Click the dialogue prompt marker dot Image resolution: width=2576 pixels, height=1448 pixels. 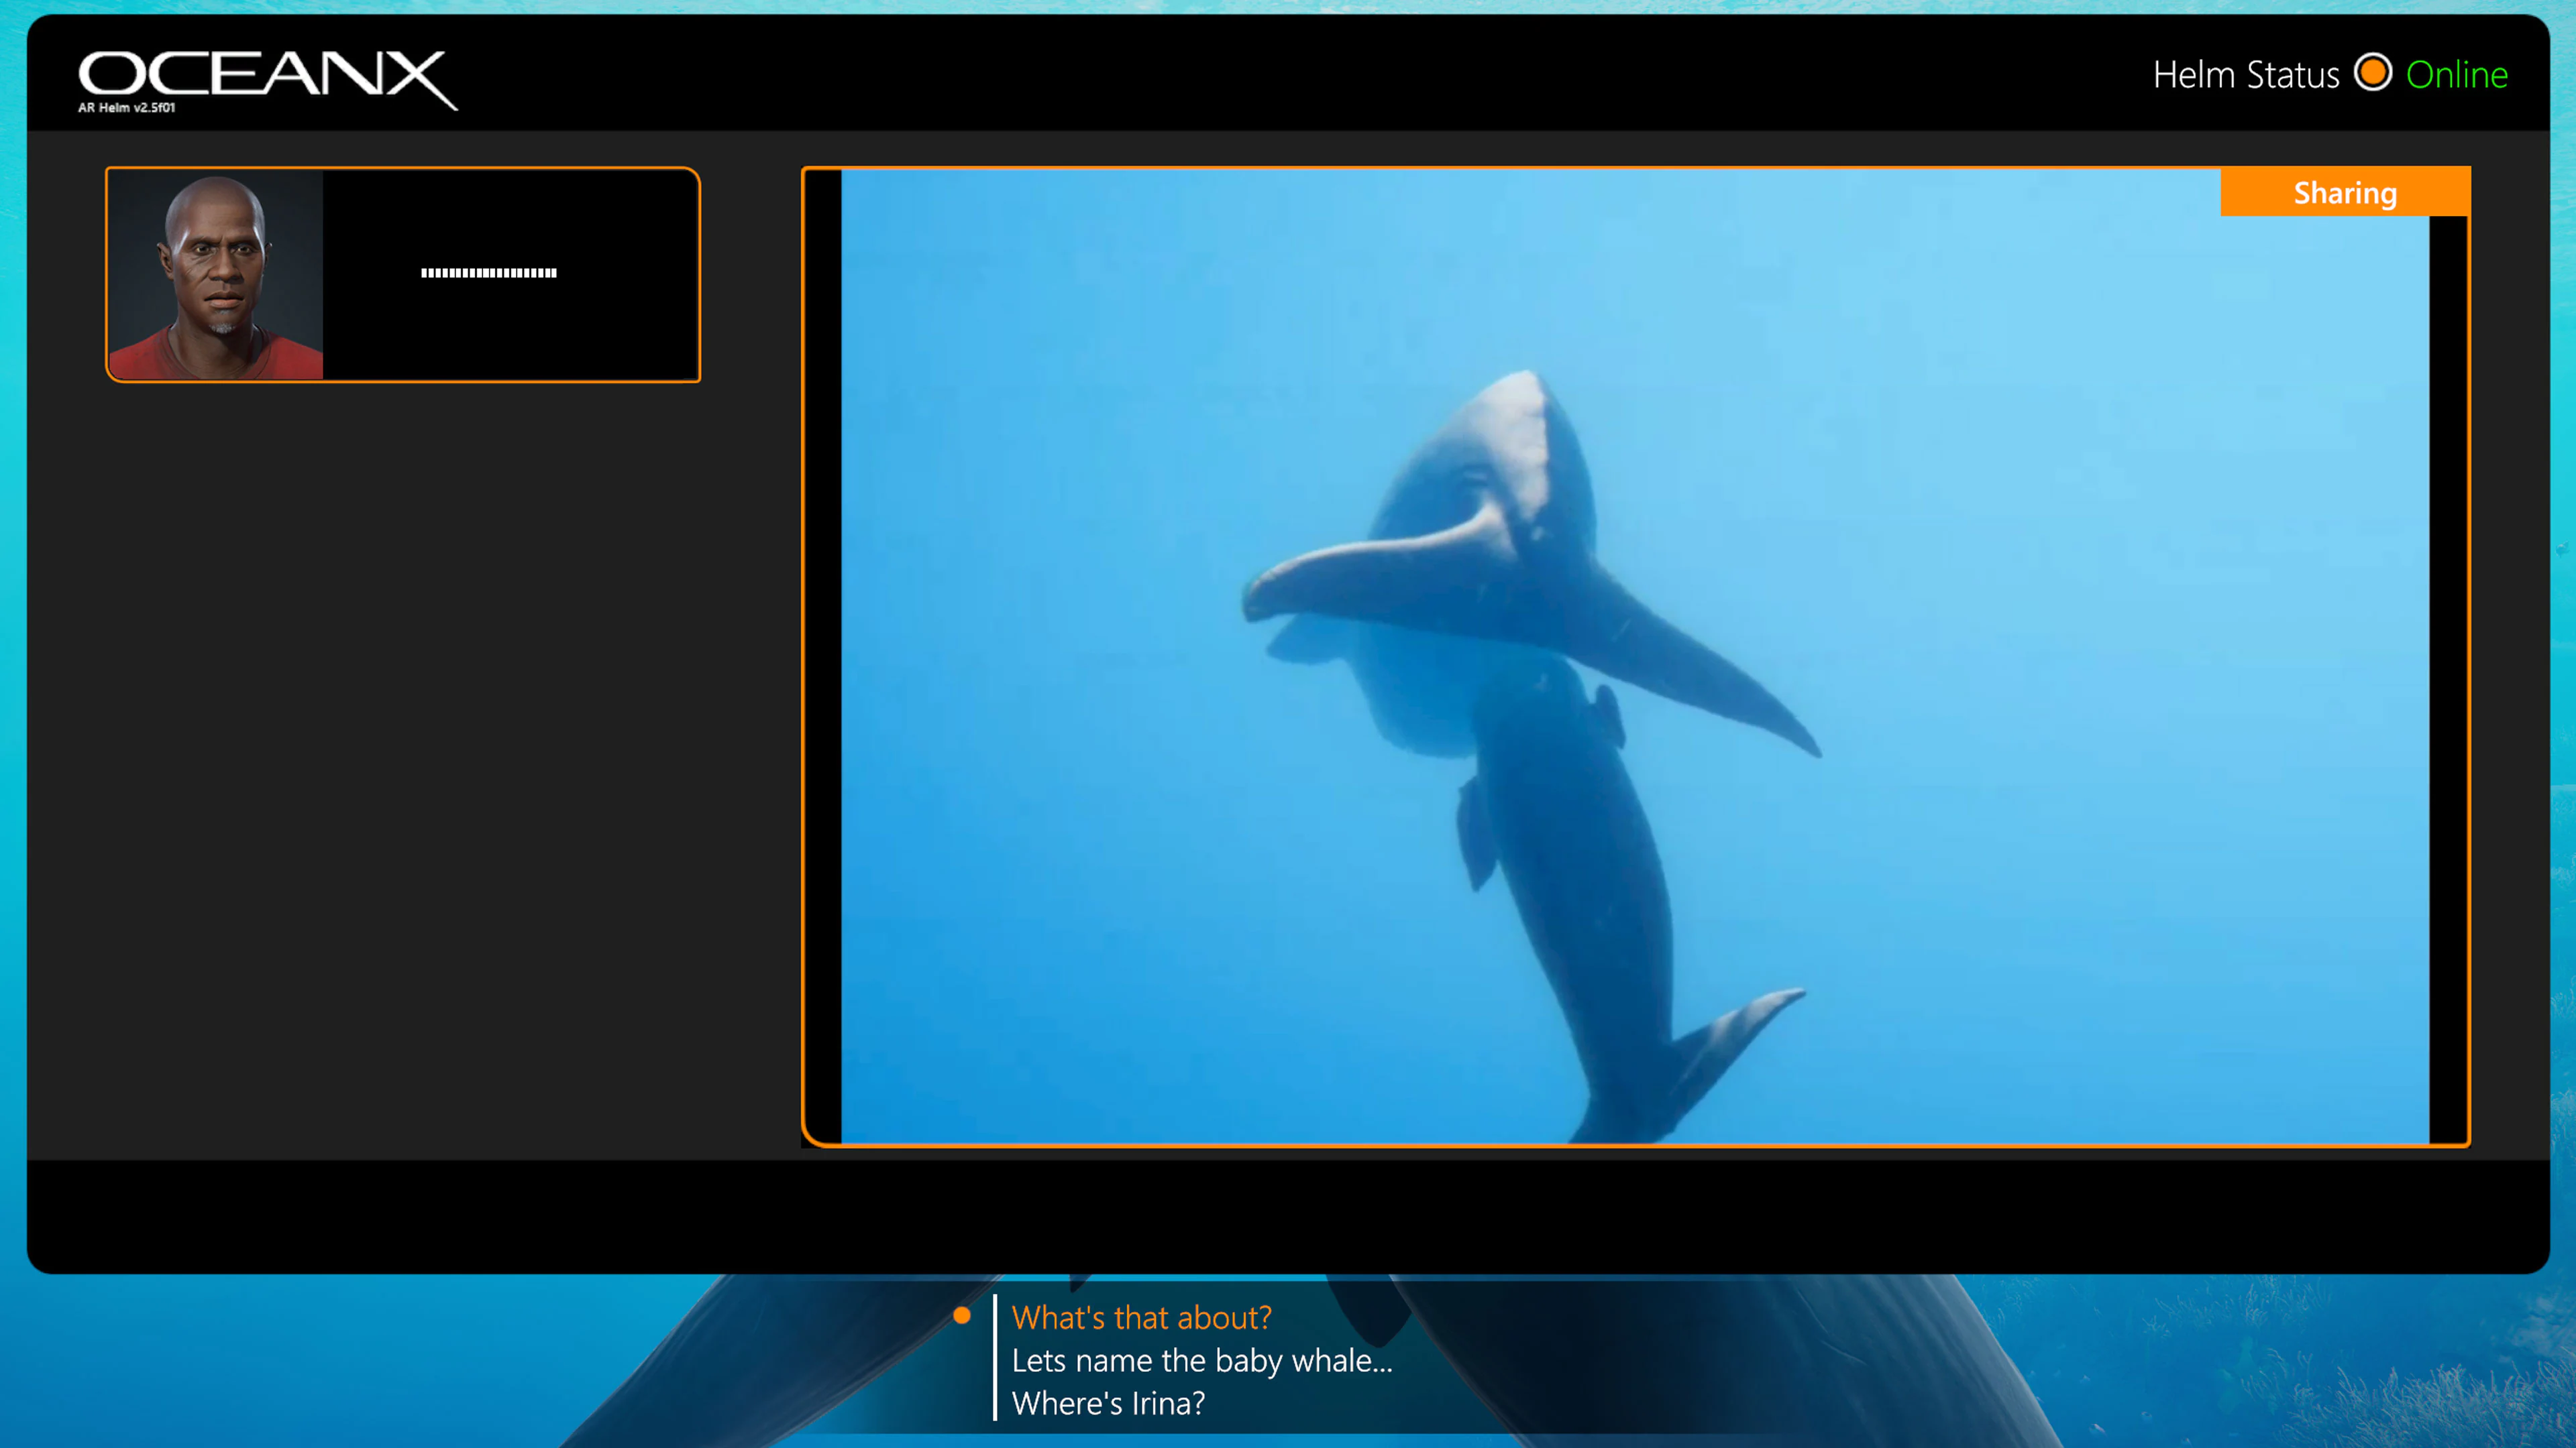963,1316
